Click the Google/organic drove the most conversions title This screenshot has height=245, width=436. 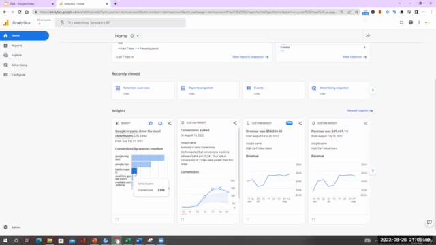138,133
